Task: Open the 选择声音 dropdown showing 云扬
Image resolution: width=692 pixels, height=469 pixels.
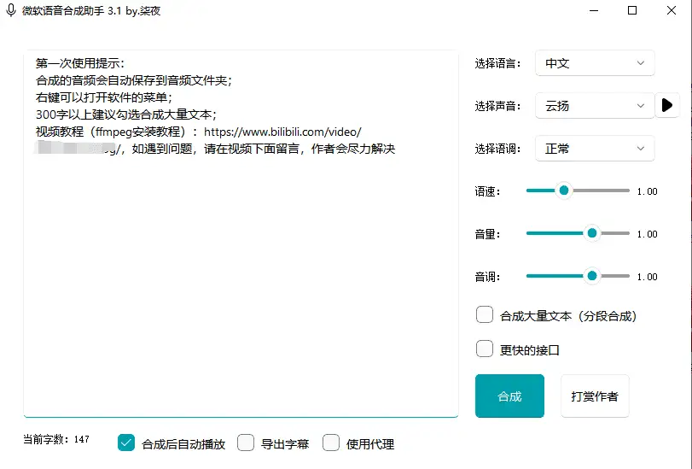Action: [x=595, y=106]
